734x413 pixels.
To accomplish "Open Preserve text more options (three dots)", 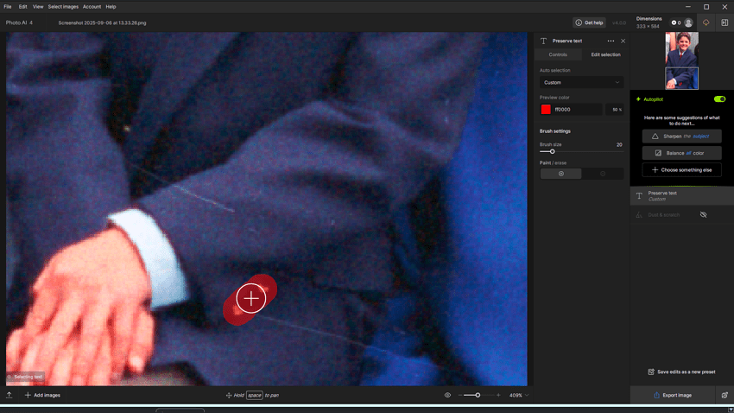I will pyautogui.click(x=611, y=41).
